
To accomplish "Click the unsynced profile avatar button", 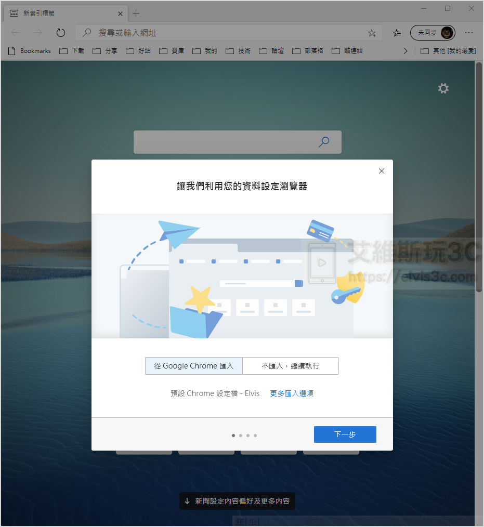I will point(433,33).
